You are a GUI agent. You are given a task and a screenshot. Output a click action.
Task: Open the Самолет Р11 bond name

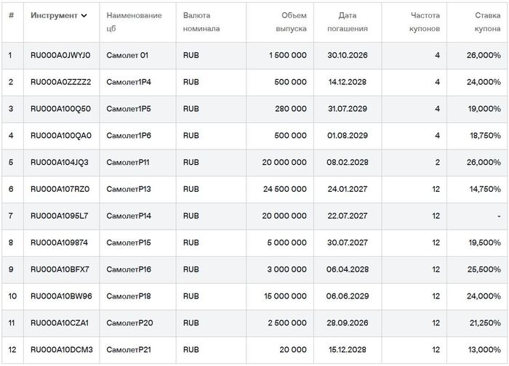click(x=128, y=163)
